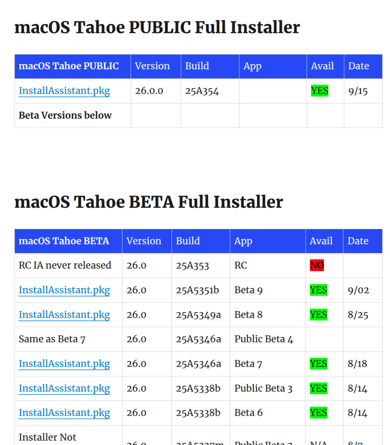Click the "RC IA never released" cell
390x445 pixels.
(x=65, y=265)
